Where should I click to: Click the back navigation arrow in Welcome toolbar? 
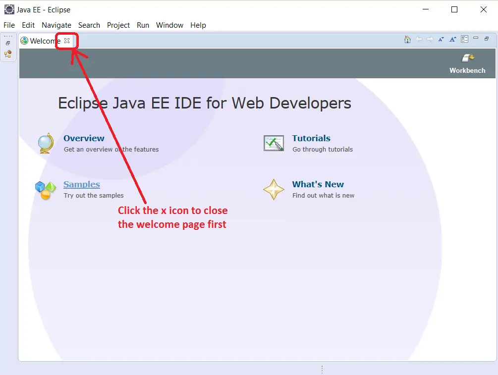[419, 39]
